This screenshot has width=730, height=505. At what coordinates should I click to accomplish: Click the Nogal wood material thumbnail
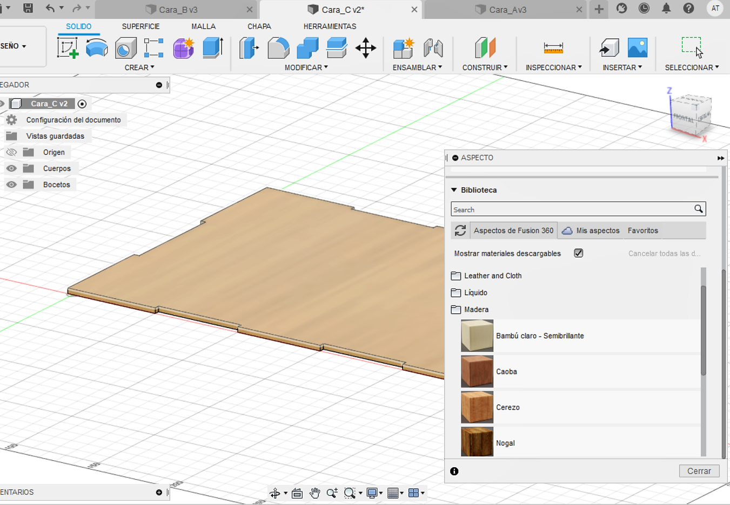[477, 442]
